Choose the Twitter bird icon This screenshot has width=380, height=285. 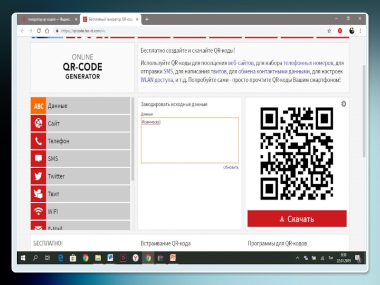38,176
